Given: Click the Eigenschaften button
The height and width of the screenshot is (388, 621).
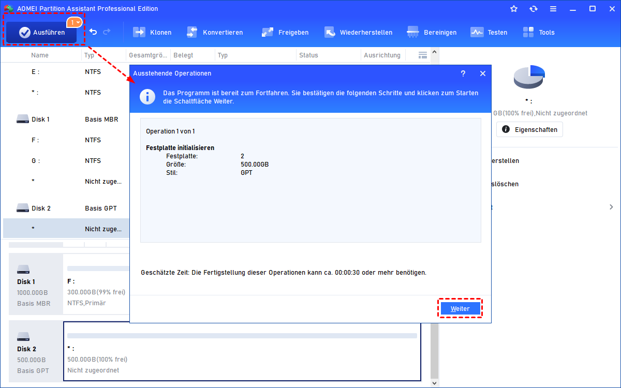Looking at the screenshot, I should point(529,129).
